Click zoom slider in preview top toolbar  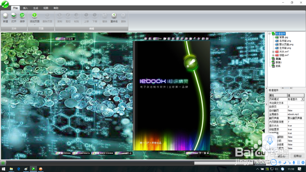156,39
